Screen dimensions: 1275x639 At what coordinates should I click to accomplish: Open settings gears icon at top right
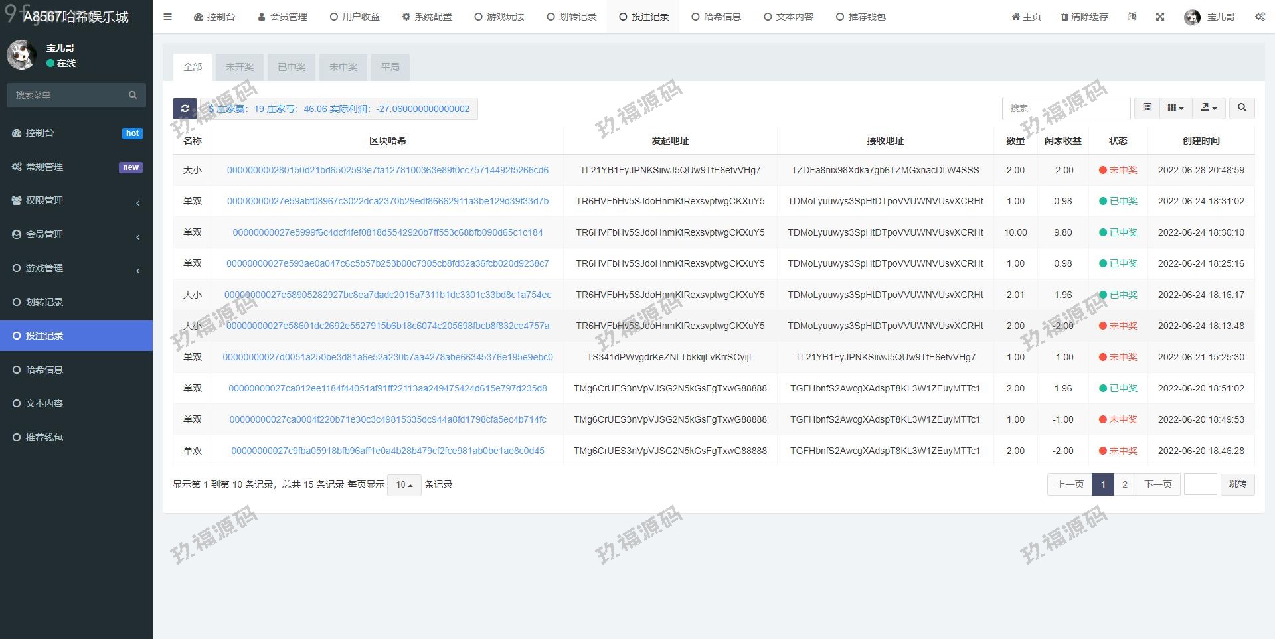[1260, 17]
